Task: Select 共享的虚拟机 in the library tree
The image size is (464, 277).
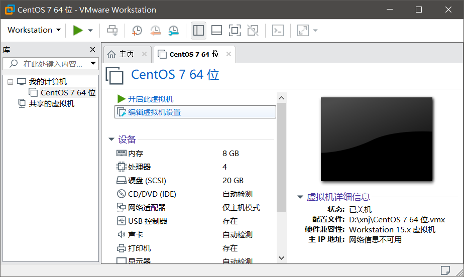Action: click(52, 104)
